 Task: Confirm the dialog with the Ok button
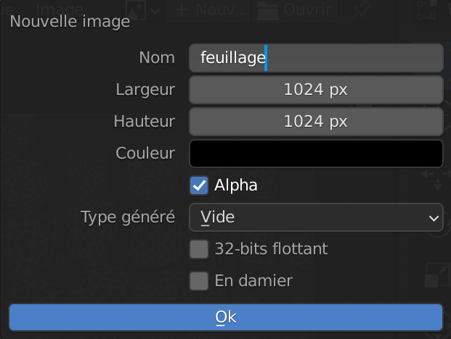pyautogui.click(x=225, y=317)
